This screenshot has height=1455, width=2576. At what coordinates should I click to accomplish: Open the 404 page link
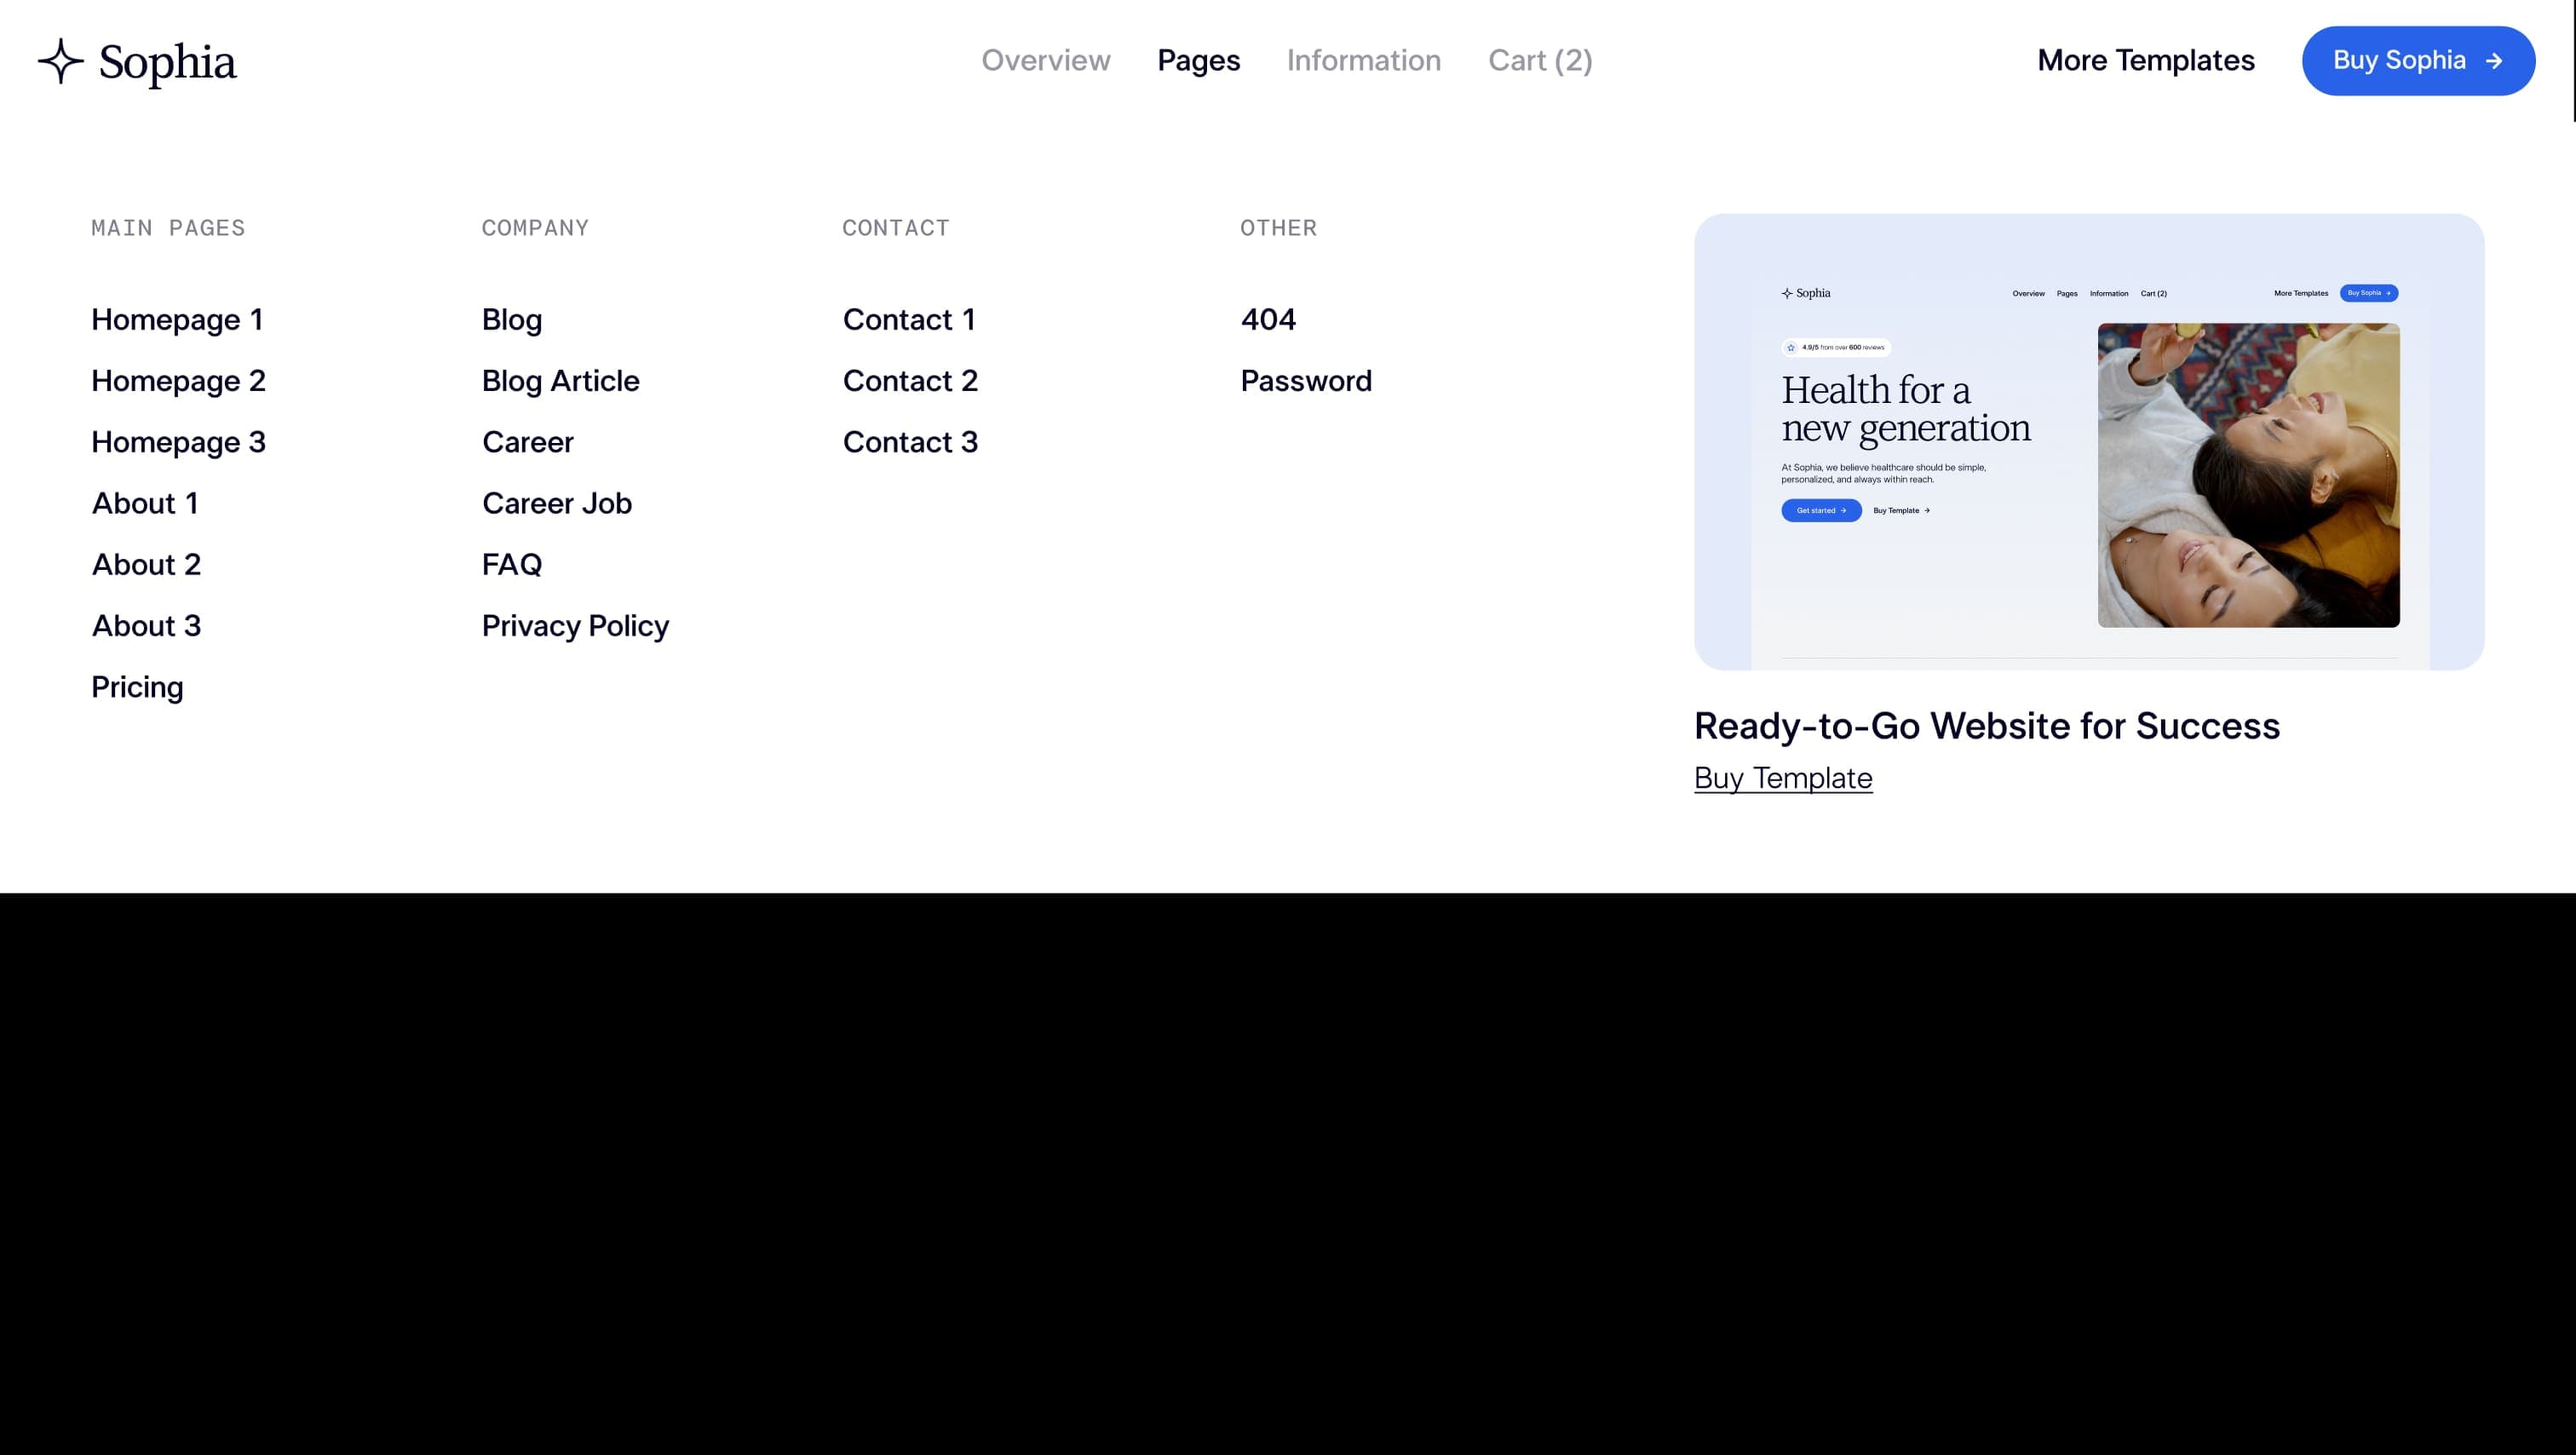(x=1268, y=320)
